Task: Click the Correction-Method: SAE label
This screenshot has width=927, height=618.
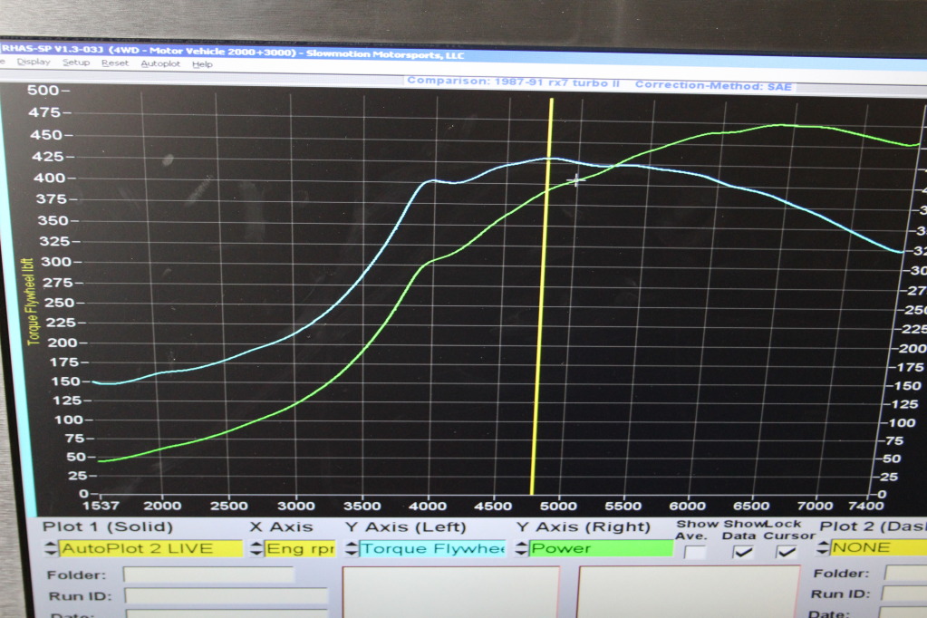Action: pos(713,85)
